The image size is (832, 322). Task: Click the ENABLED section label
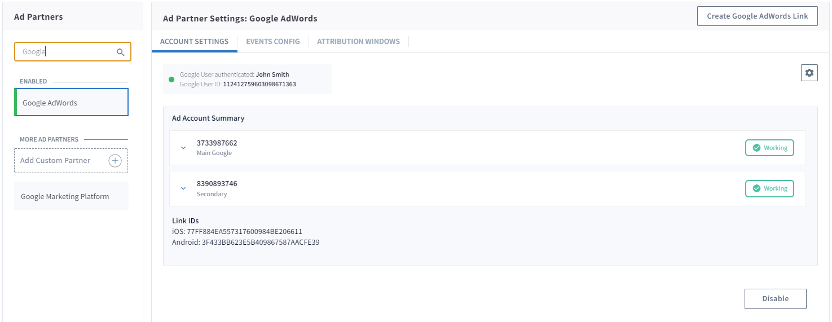[33, 81]
